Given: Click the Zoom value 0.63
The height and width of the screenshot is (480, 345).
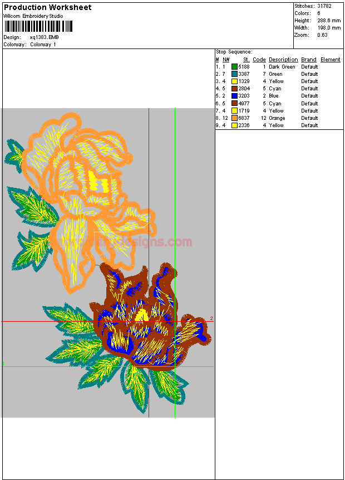Looking at the screenshot, I should (x=322, y=35).
